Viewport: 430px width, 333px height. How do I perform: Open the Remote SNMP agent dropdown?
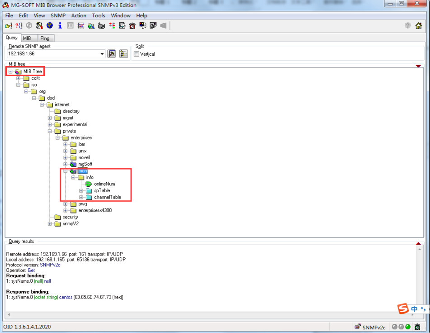[x=103, y=53]
